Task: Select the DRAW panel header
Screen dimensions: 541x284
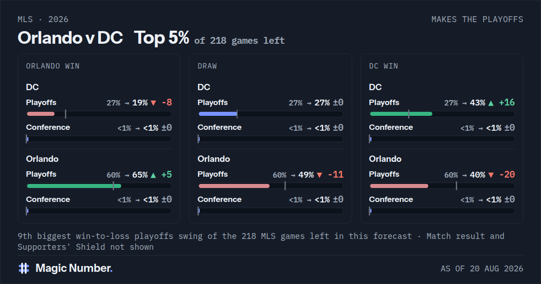Action: pyautogui.click(x=207, y=66)
